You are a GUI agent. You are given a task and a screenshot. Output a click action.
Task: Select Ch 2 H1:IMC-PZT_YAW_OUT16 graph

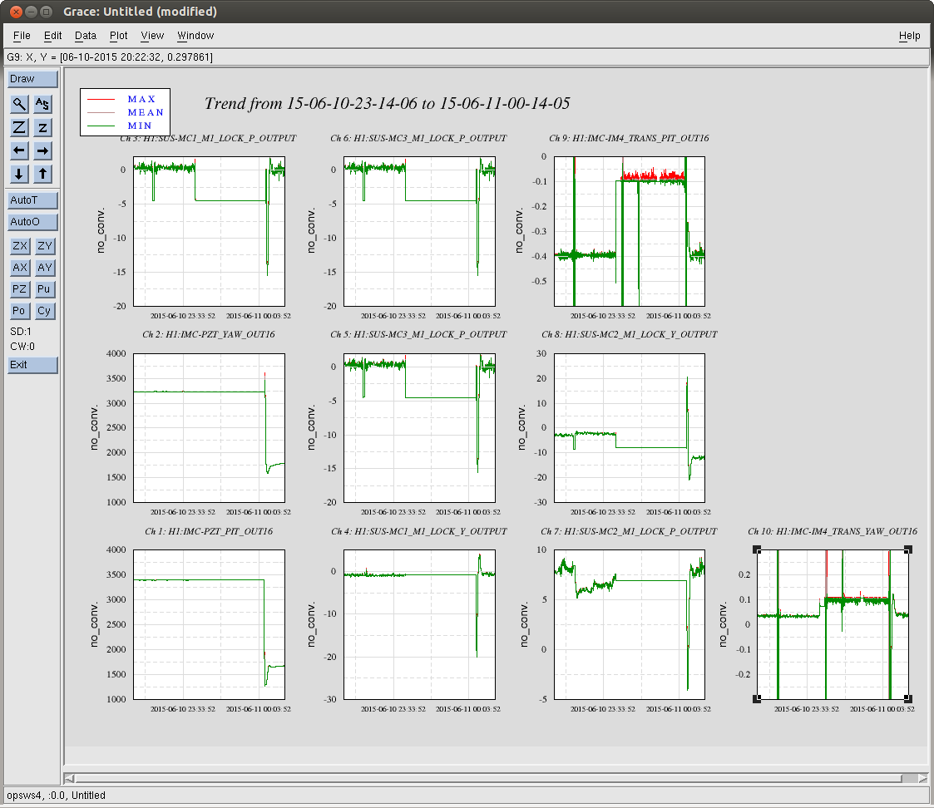[209, 428]
